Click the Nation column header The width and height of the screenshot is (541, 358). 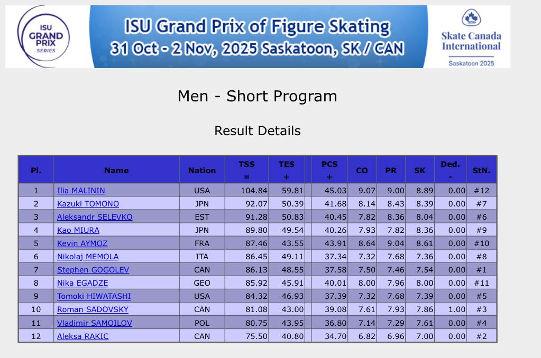[202, 170]
